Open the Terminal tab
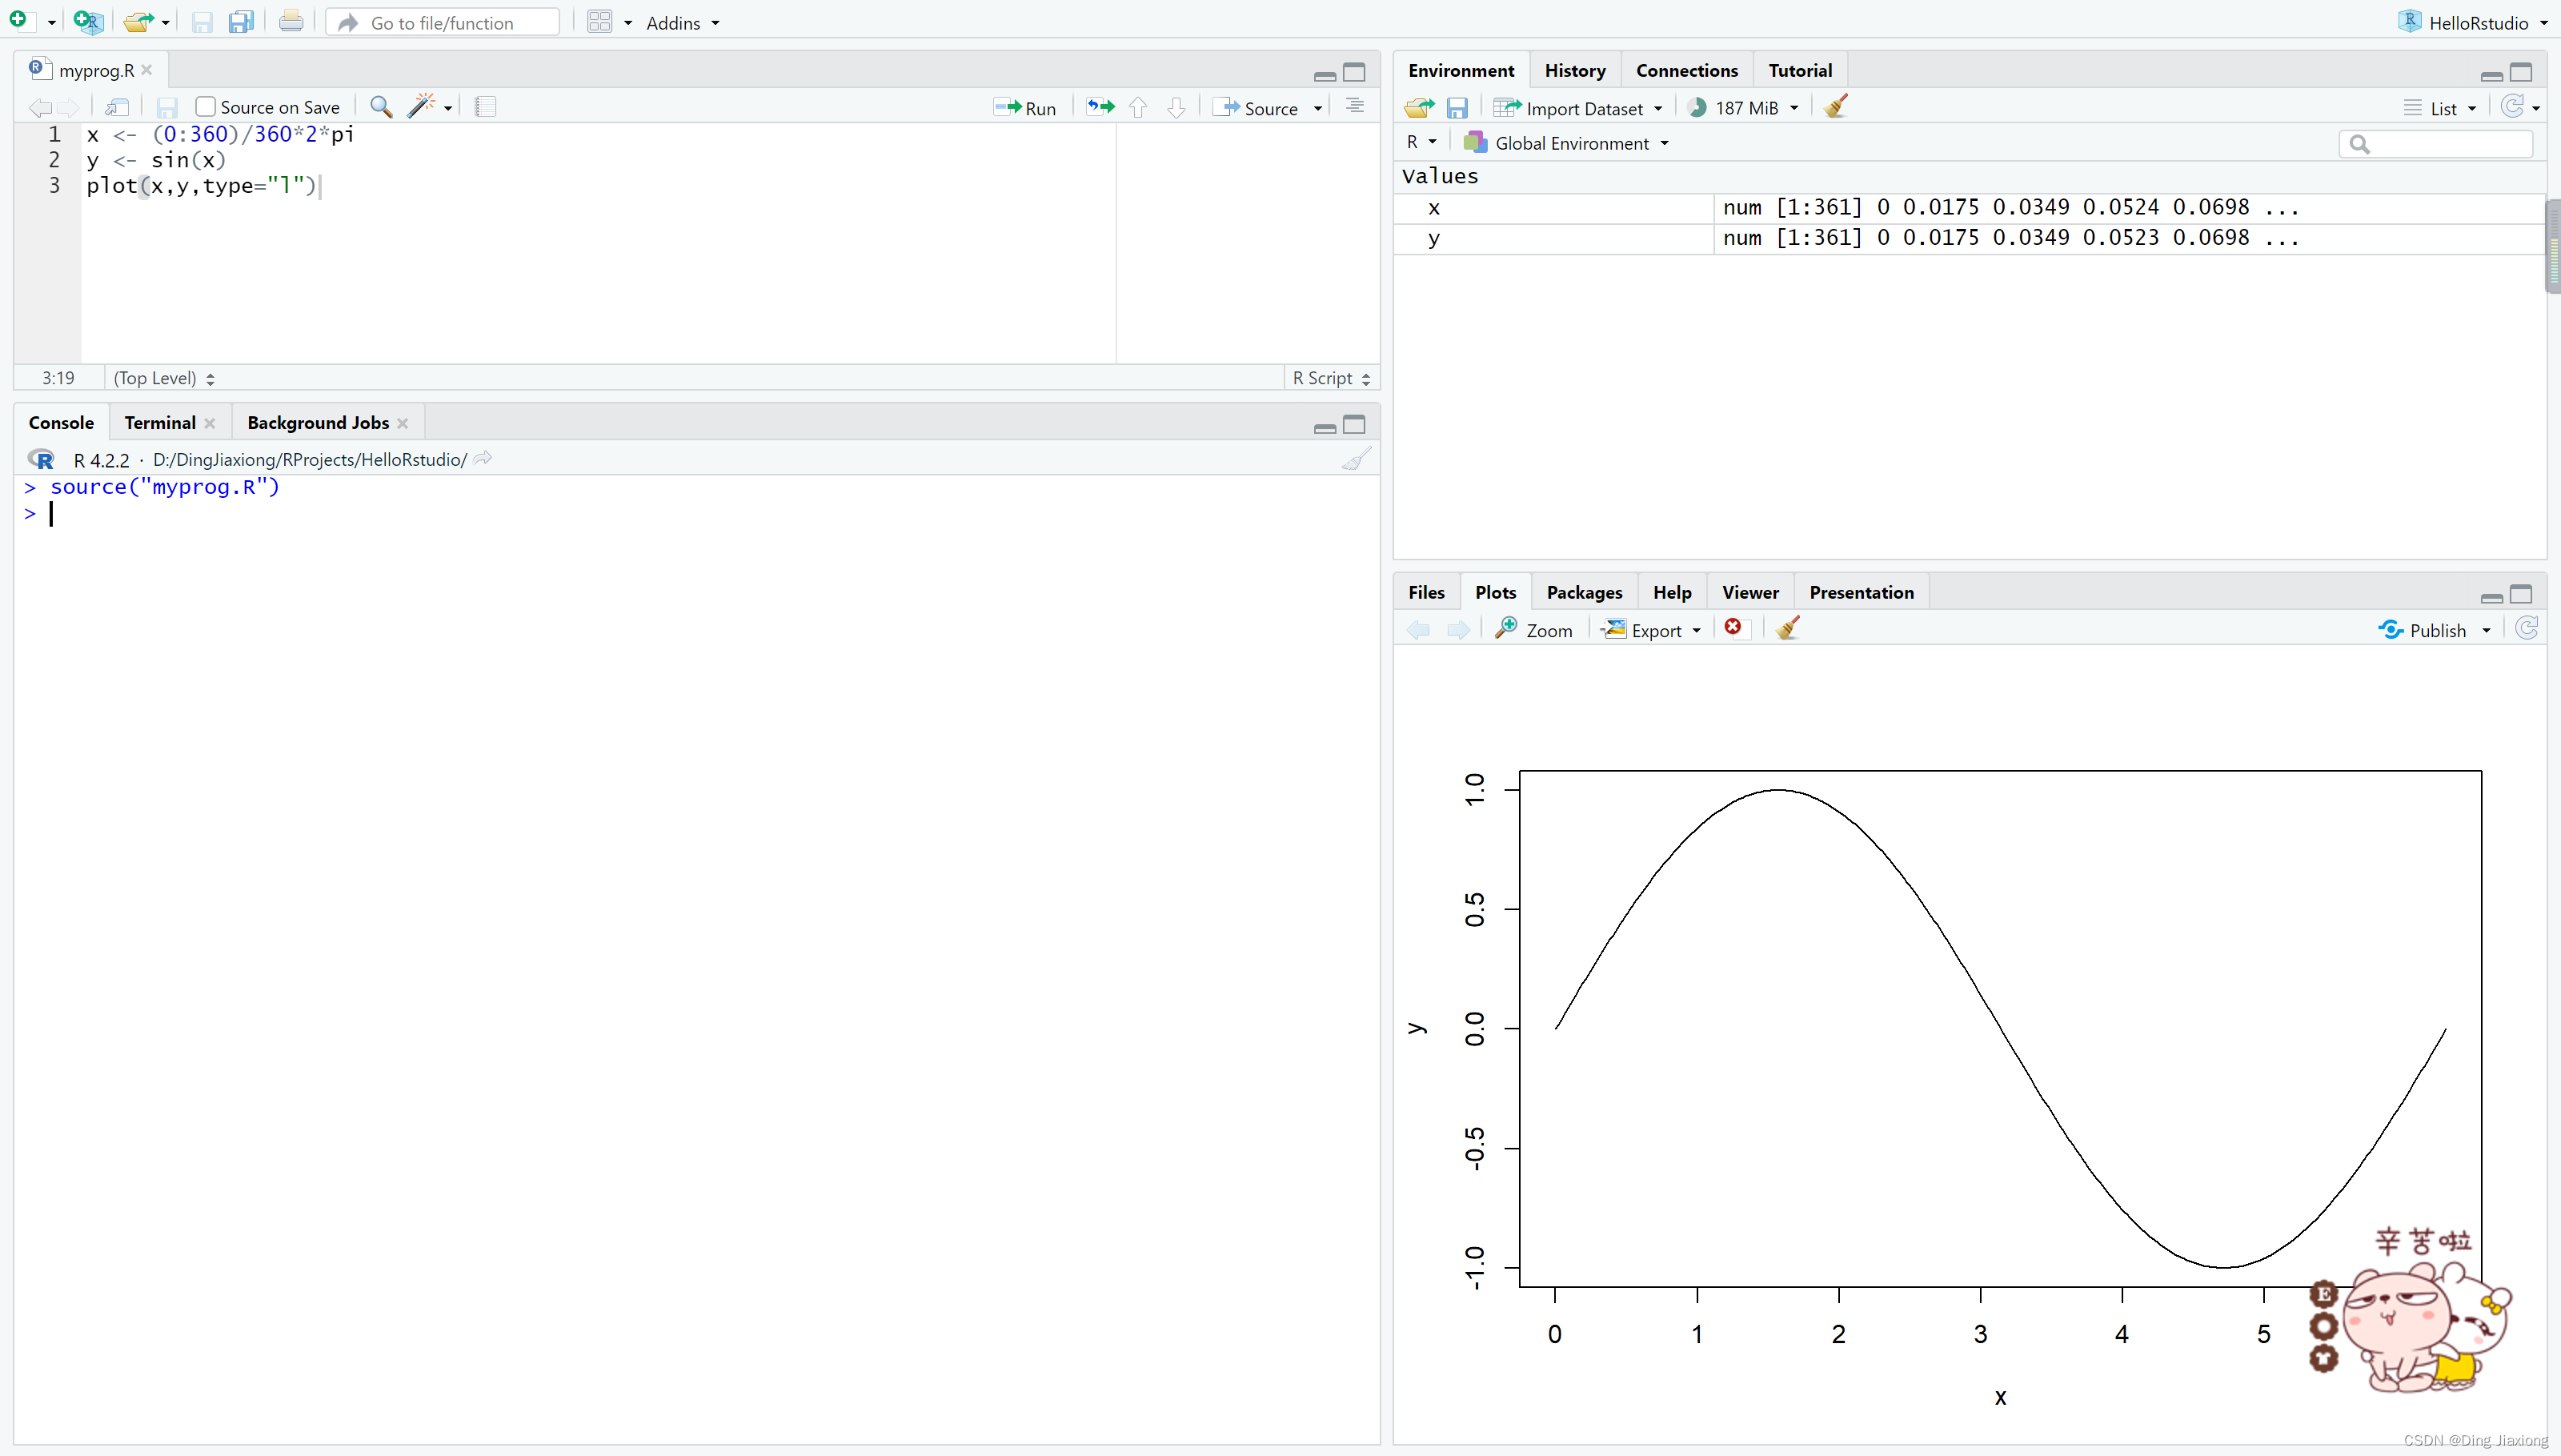Viewport: 2561px width, 1456px height. click(160, 422)
